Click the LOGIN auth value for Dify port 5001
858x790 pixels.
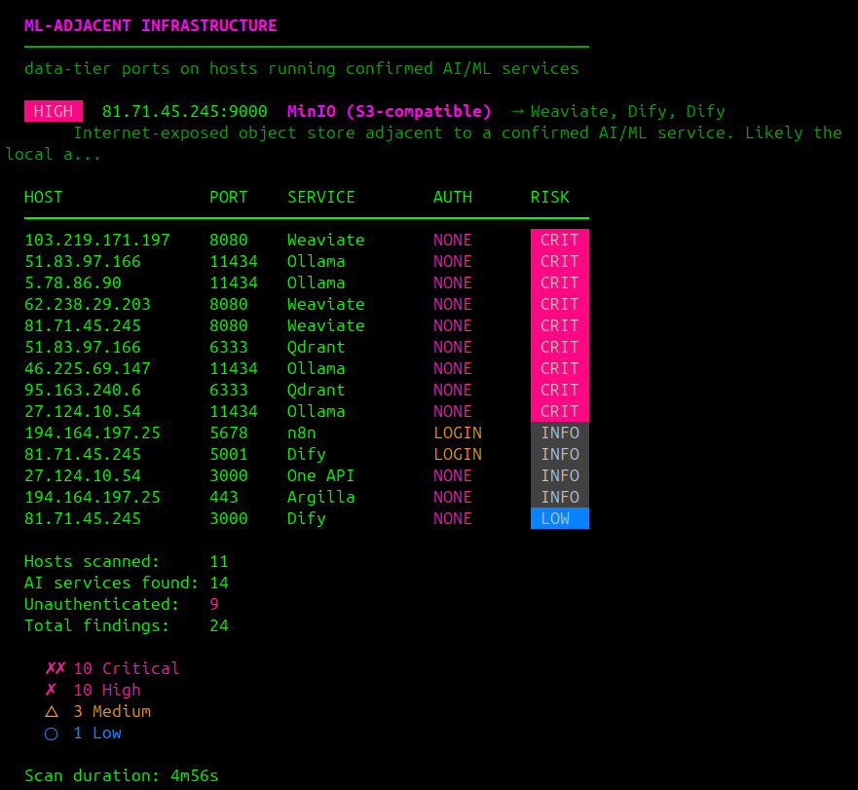pos(458,454)
